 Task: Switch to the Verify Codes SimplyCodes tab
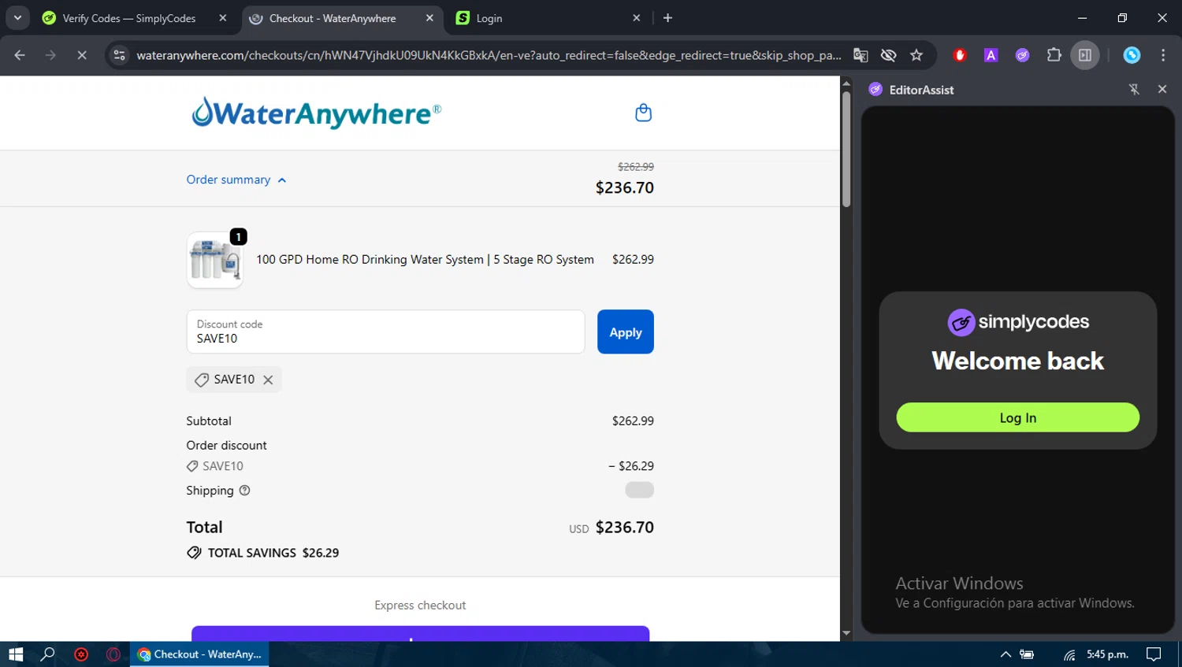click(x=129, y=18)
